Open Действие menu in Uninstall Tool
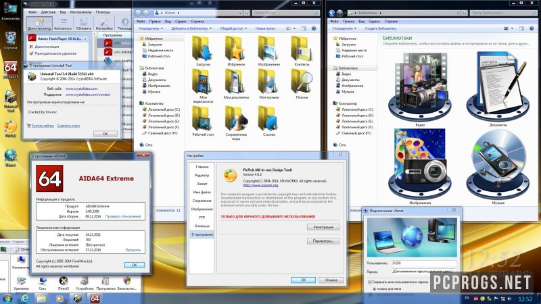 [x=48, y=12]
